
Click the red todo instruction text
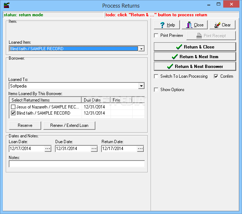point(156,15)
